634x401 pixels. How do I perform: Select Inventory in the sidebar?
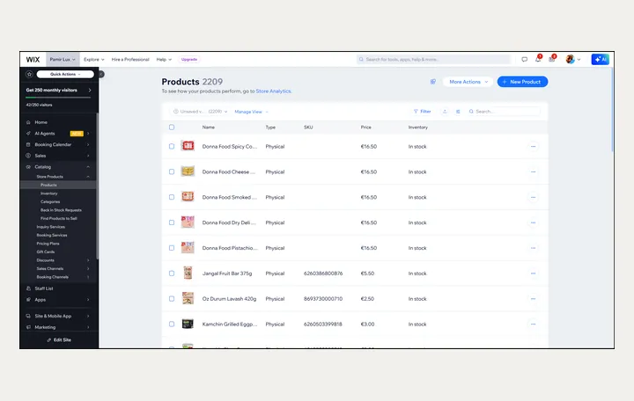(x=49, y=193)
